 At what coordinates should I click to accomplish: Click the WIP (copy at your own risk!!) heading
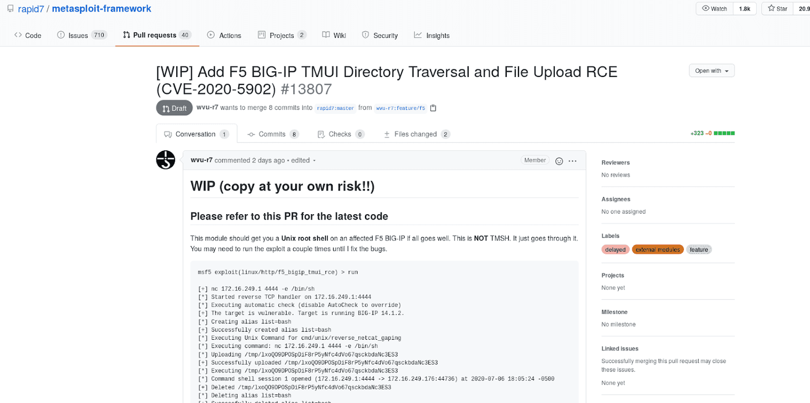282,186
